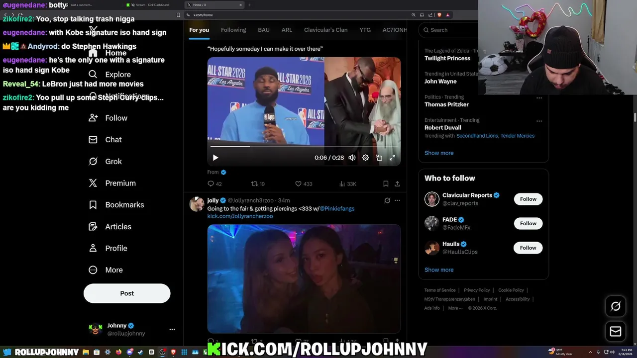This screenshot has height=358, width=637.
Task: Open Twilight Princess trending topic
Action: point(447,58)
